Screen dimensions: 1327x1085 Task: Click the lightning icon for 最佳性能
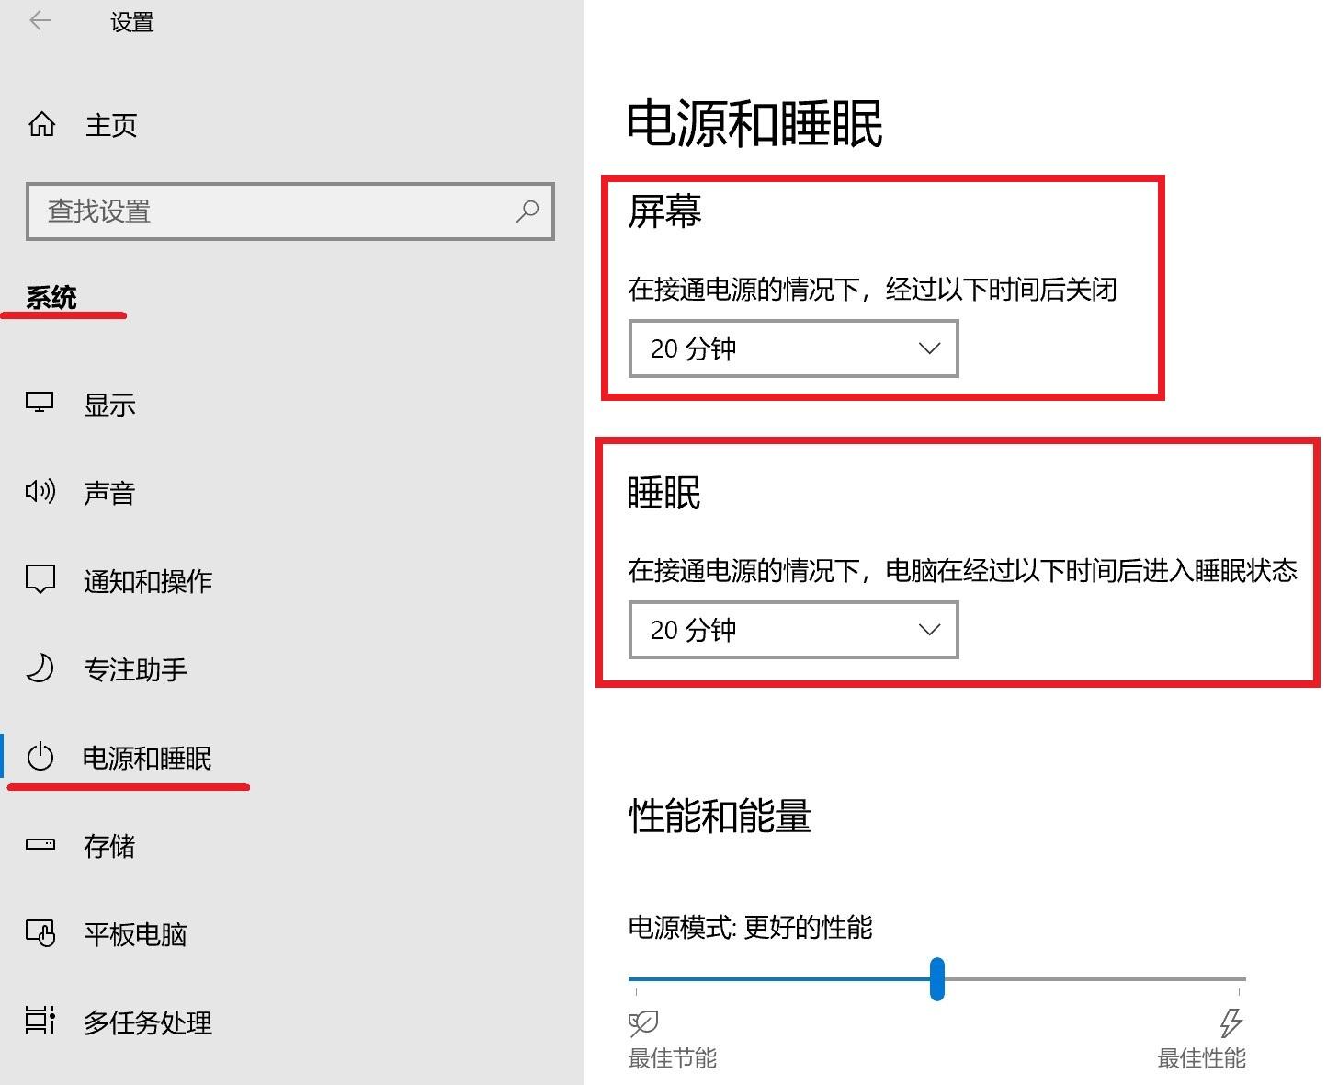pos(1231,1022)
